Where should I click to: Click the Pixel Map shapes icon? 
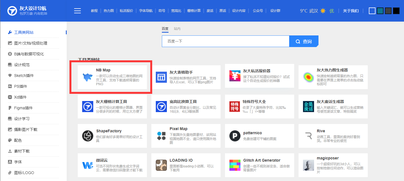pyautogui.click(x=161, y=136)
